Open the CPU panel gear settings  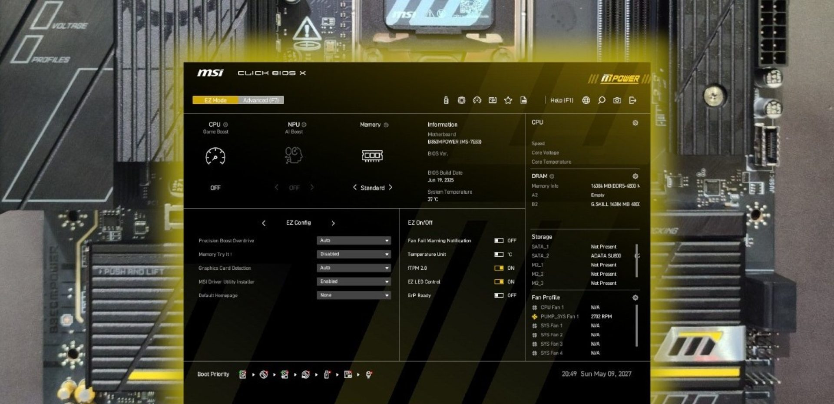pyautogui.click(x=635, y=123)
